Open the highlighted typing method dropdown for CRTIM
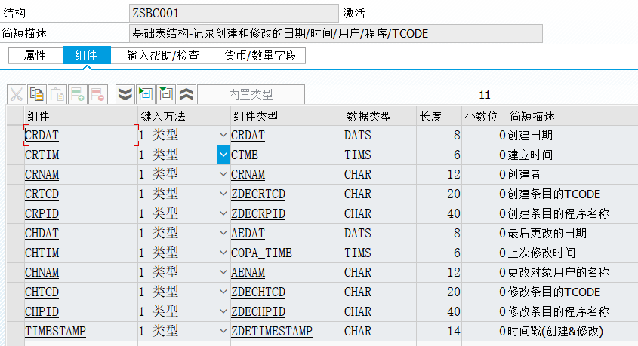The image size is (638, 346). 223,155
